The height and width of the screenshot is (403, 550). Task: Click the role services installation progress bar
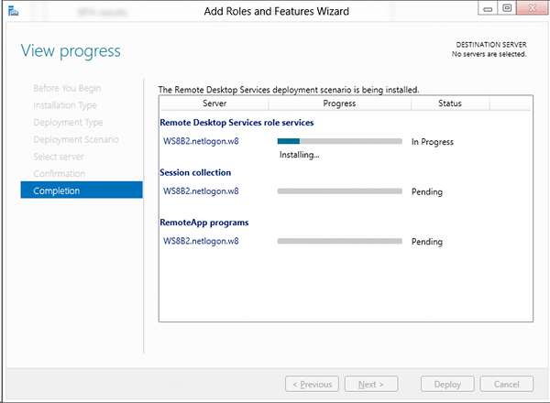339,141
